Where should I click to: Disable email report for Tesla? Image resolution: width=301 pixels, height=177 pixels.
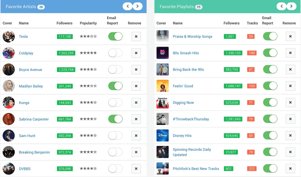click(x=115, y=37)
